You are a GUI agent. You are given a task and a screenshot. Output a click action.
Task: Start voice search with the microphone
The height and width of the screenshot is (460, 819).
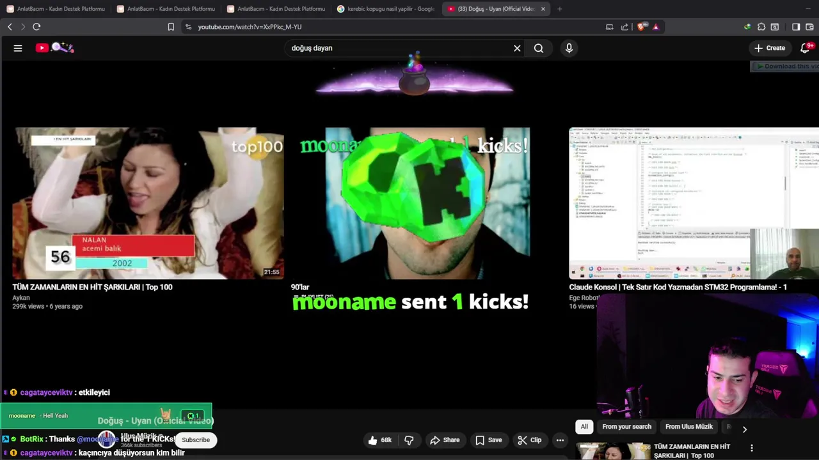pyautogui.click(x=569, y=48)
